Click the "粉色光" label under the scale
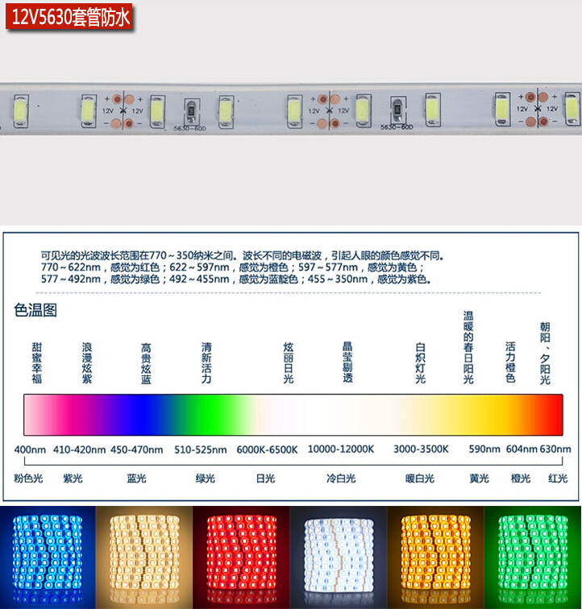This screenshot has height=609, width=582. pyautogui.click(x=27, y=478)
